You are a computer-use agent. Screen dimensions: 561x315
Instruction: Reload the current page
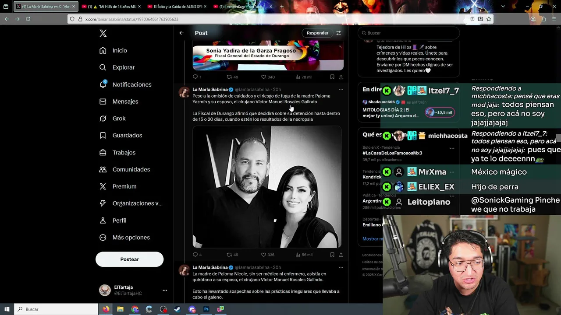(x=28, y=19)
